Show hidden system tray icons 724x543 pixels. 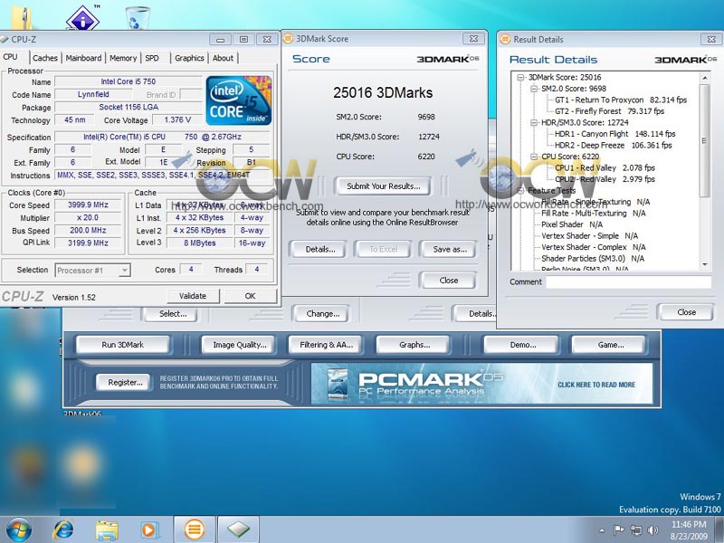tap(601, 530)
